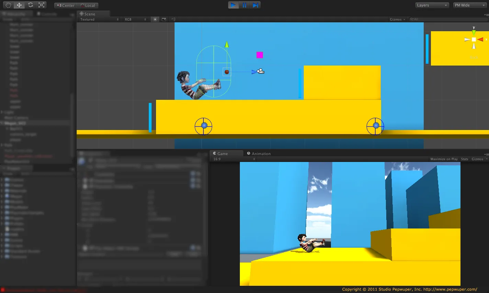The height and width of the screenshot is (293, 489).
Task: Toggle skybox rendering icon in Scene toolbar
Action: pos(164,19)
